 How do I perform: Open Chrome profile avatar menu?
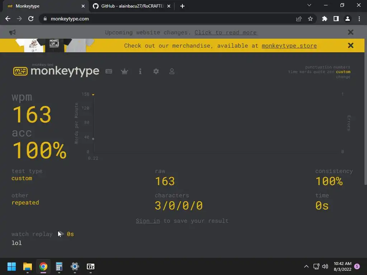[x=348, y=19]
